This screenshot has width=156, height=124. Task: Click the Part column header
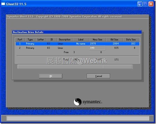point(20,40)
